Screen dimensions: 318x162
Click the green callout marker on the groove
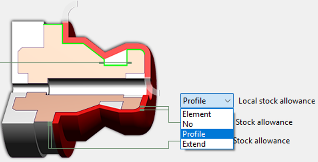pos(115,63)
